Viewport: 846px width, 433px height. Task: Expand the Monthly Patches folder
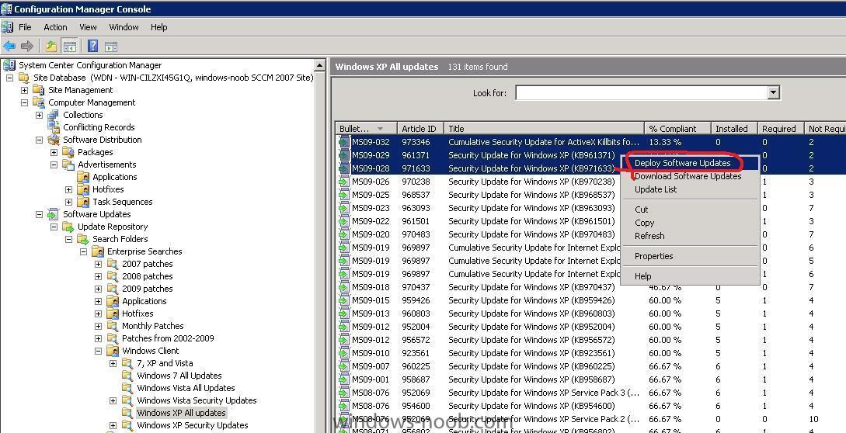coord(98,326)
